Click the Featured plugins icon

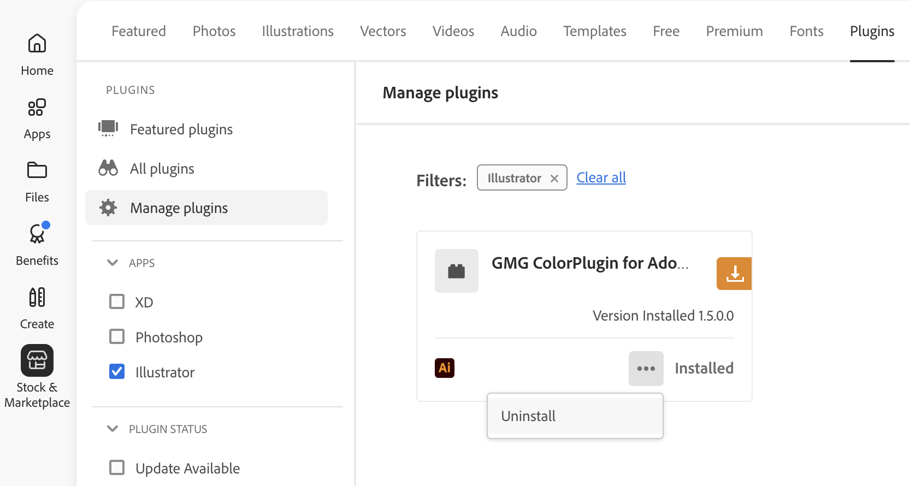[108, 129]
